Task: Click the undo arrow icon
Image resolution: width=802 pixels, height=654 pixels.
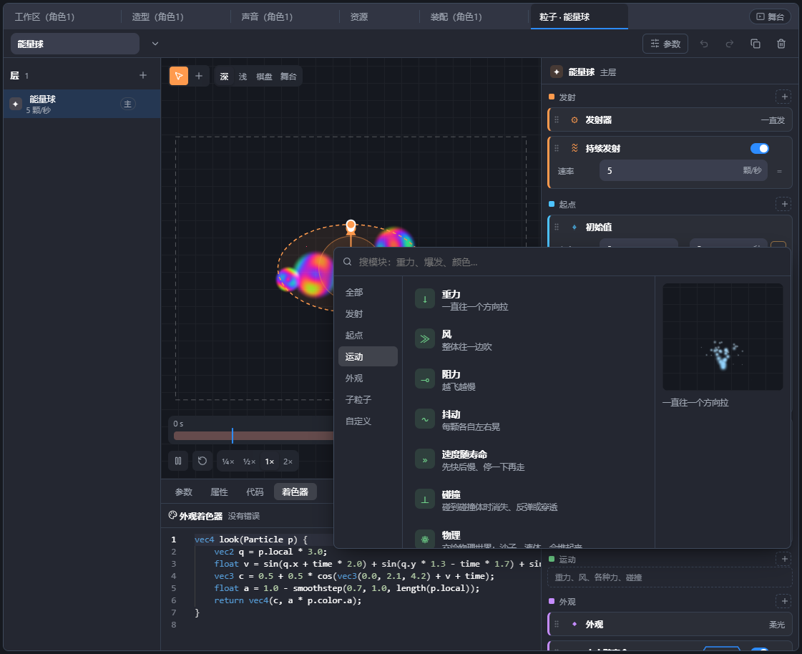Action: click(704, 44)
